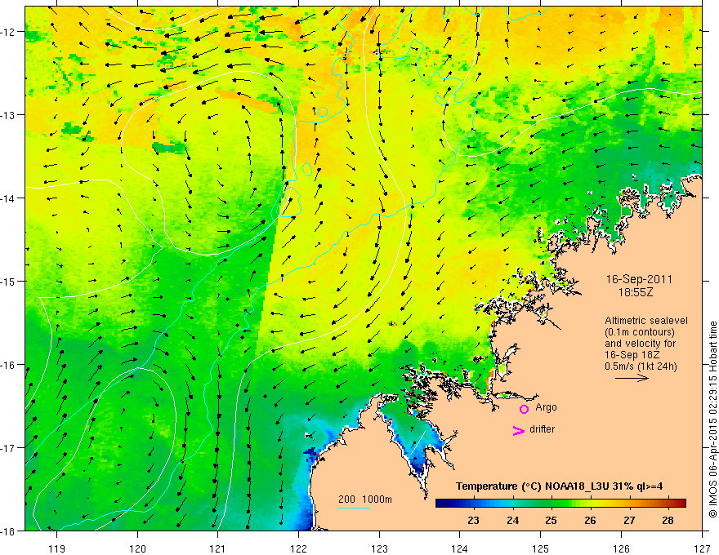
Task: Click the latitude axis label -17
Action: 9,448
